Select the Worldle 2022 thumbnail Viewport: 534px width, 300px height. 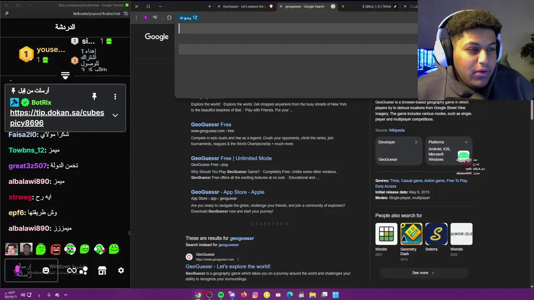tap(461, 234)
